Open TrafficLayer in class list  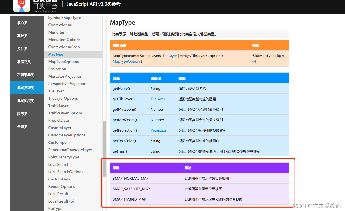(x=59, y=106)
